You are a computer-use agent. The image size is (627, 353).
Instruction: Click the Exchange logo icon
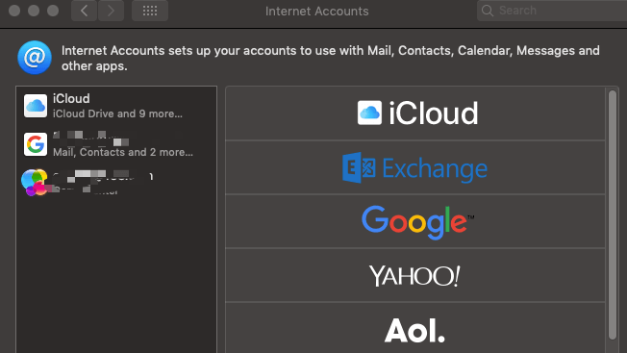point(359,167)
